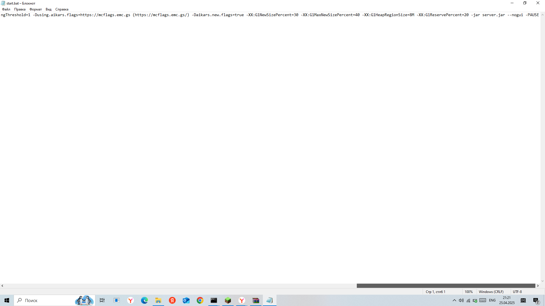Open the Справка menu
Screen dimensions: 545x306
(x=62, y=9)
